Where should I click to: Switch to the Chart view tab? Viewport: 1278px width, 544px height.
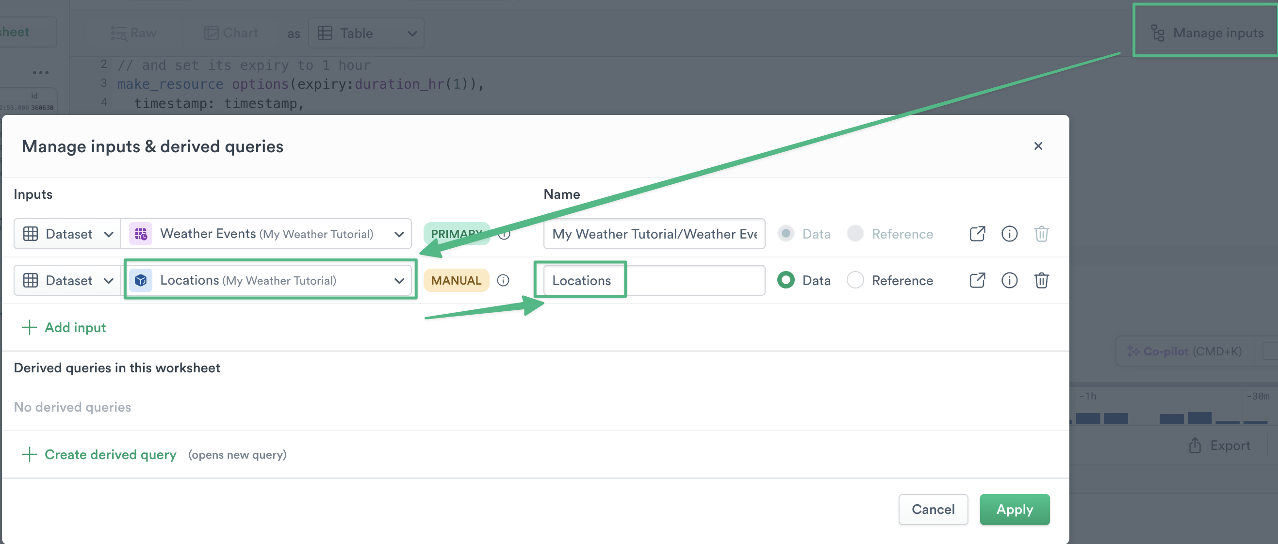tap(231, 33)
